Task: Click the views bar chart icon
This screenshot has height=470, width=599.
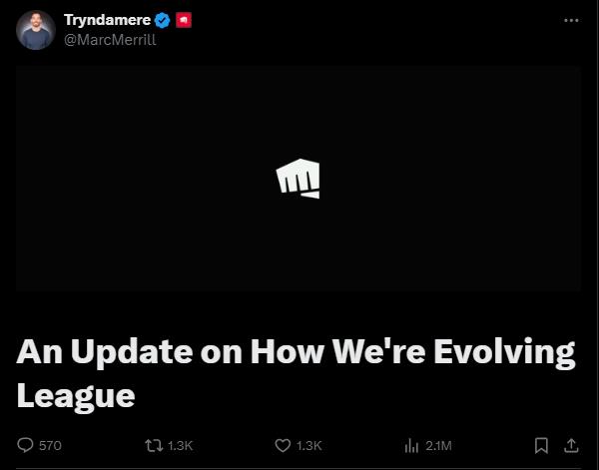Action: pyautogui.click(x=411, y=446)
